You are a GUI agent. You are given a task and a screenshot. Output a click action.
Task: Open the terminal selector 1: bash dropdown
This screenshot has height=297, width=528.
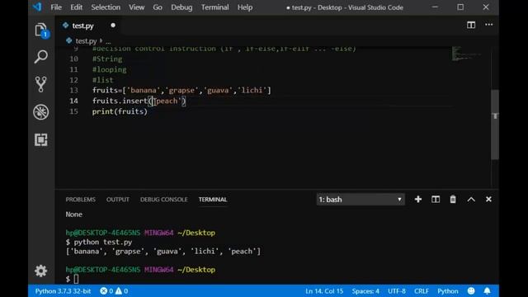(361, 200)
